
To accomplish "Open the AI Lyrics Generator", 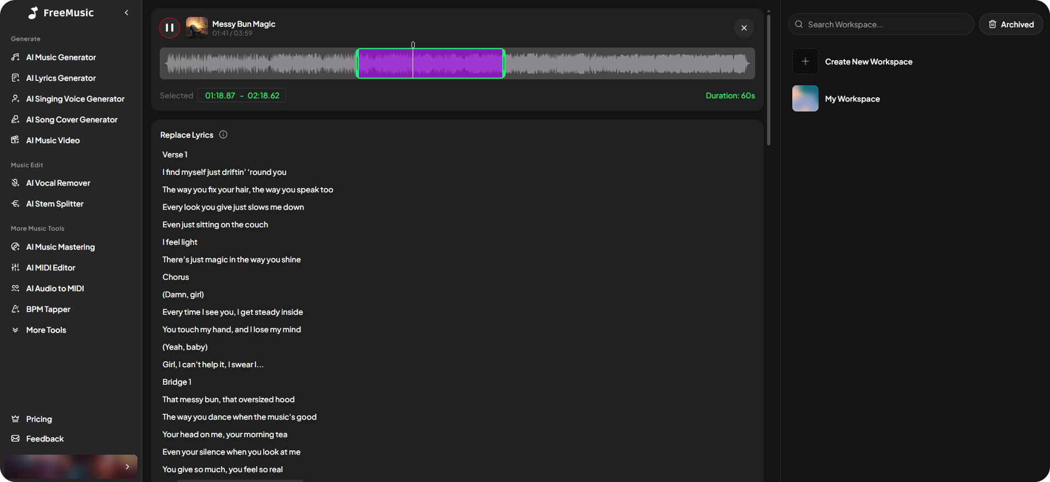I will 61,78.
